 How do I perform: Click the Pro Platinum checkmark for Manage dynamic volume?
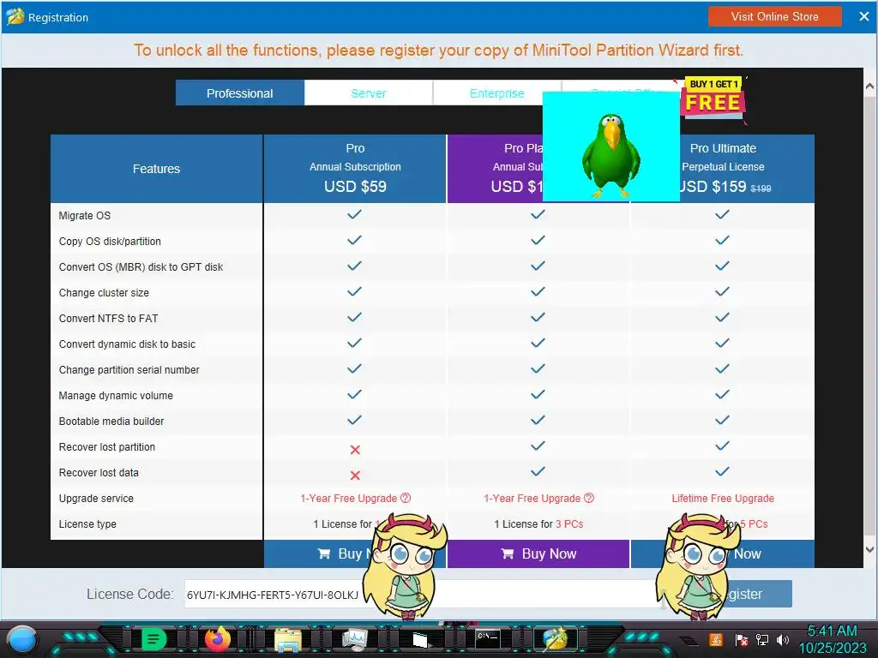[x=538, y=394]
